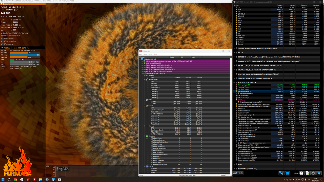Open notifications bell in system tray
This screenshot has width=324, height=182.
(321, 179)
